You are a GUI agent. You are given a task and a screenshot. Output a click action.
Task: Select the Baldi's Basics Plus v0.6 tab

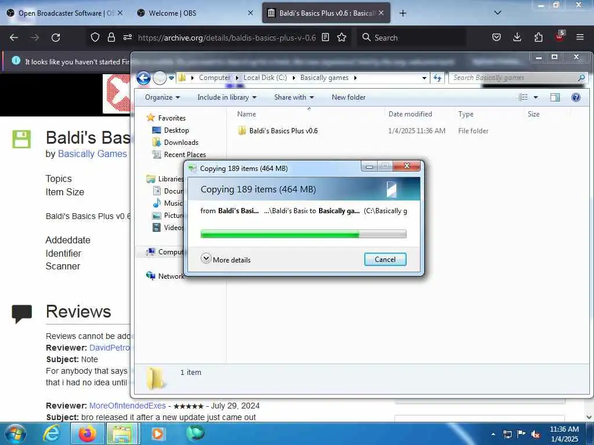coord(326,13)
